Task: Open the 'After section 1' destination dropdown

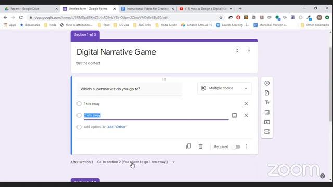Action: click(x=136, y=162)
